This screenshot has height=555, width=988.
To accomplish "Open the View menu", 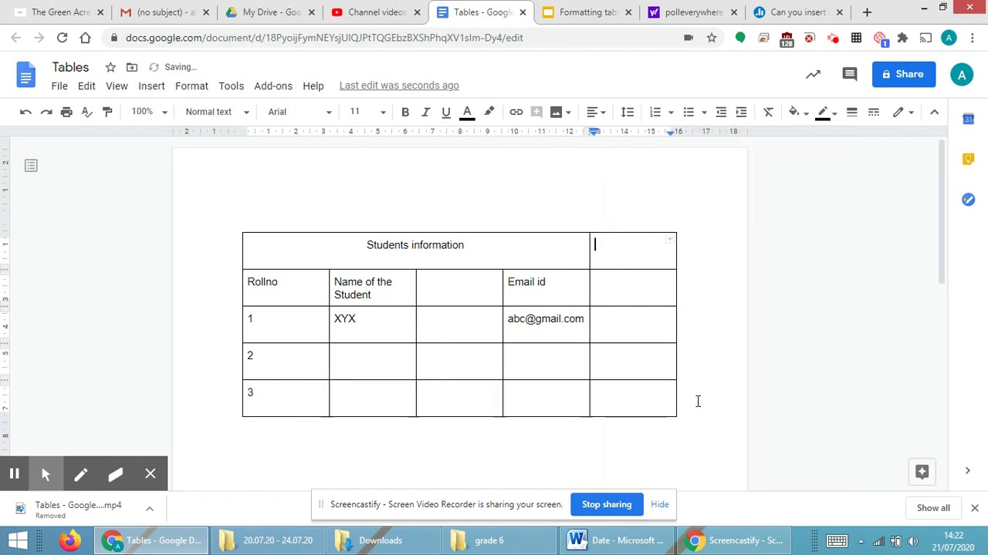I will coord(117,86).
